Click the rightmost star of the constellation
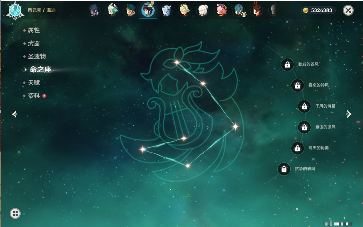 235,126
